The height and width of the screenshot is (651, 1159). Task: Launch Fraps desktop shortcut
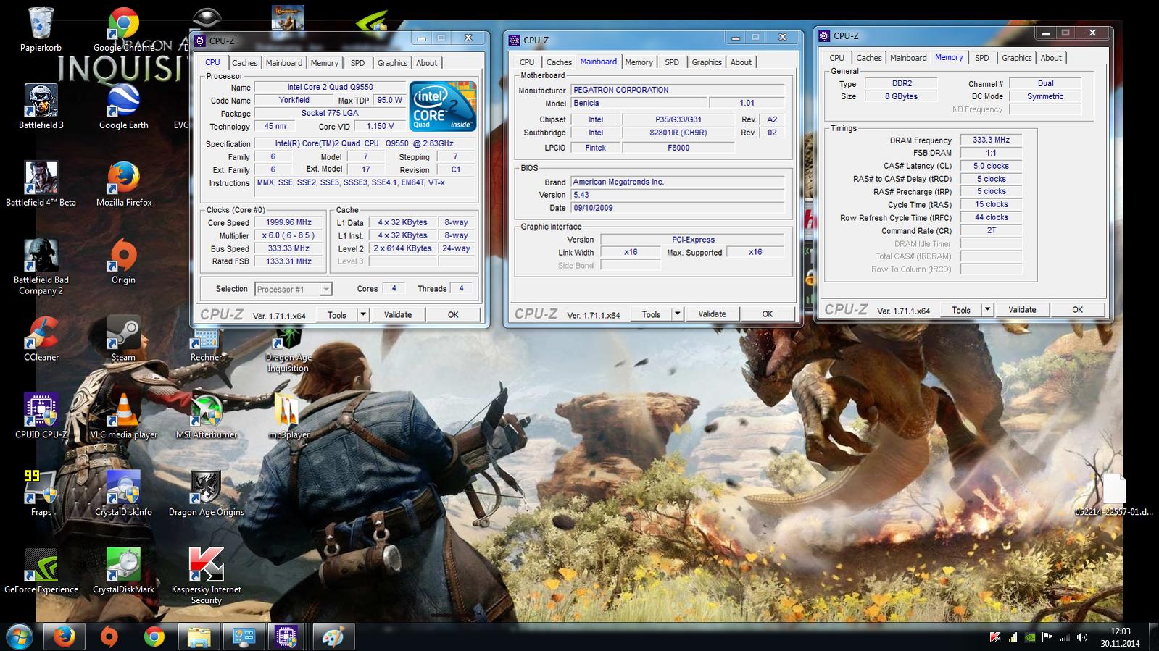41,495
